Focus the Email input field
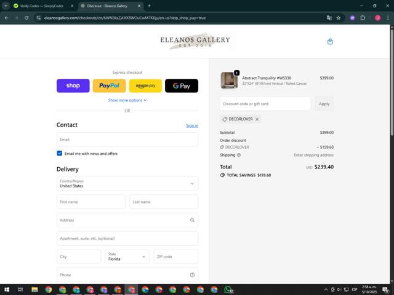 pos(127,140)
